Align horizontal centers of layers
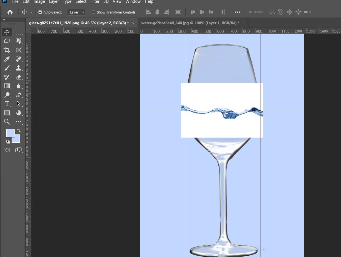 click(157, 12)
